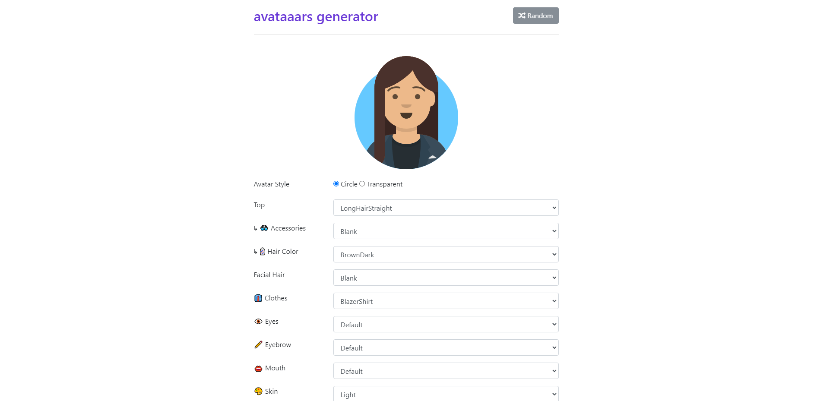Select the Transparent avatar style
The width and height of the screenshot is (814, 401).
(362, 183)
